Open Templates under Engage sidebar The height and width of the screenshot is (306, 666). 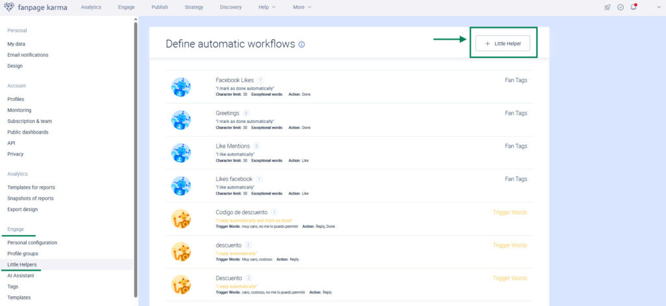(x=19, y=298)
